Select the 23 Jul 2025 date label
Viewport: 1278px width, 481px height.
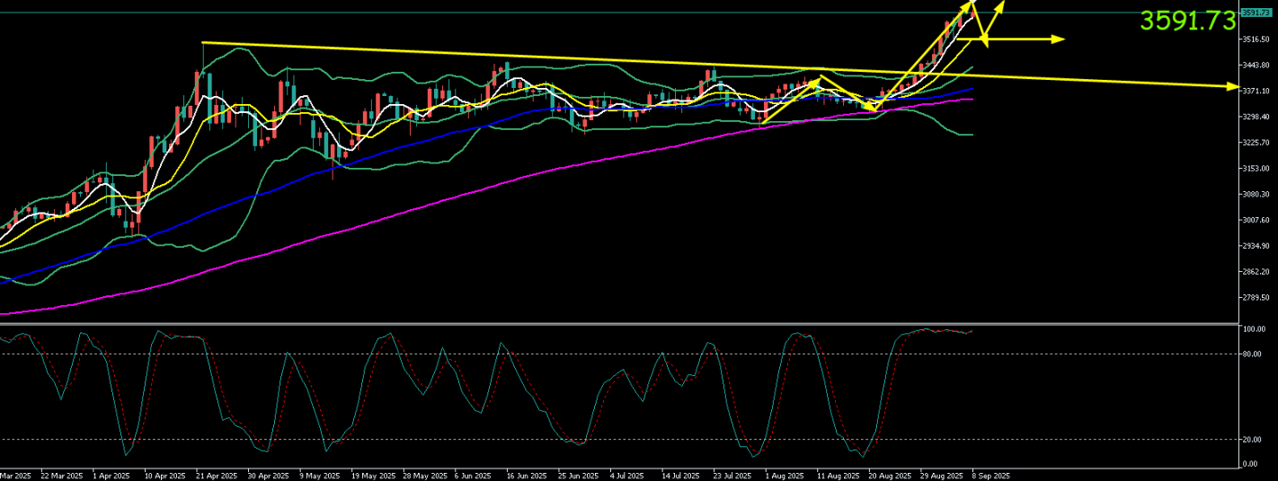(x=732, y=476)
